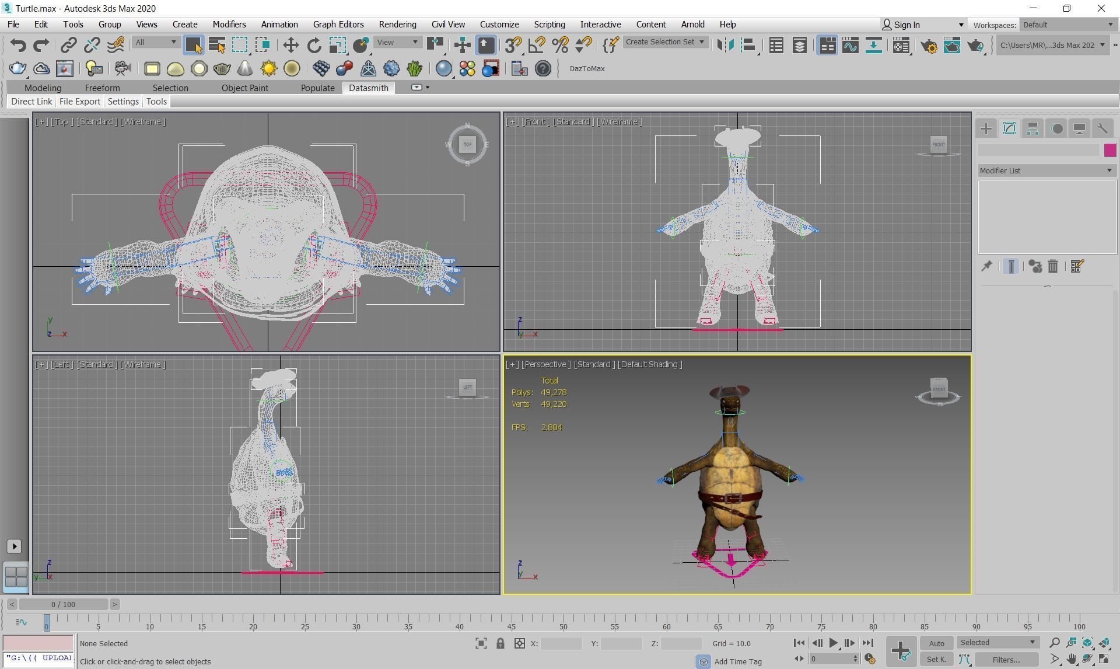Open the Material Editor icon
Screen dimensions: 1120x669
(x=901, y=45)
